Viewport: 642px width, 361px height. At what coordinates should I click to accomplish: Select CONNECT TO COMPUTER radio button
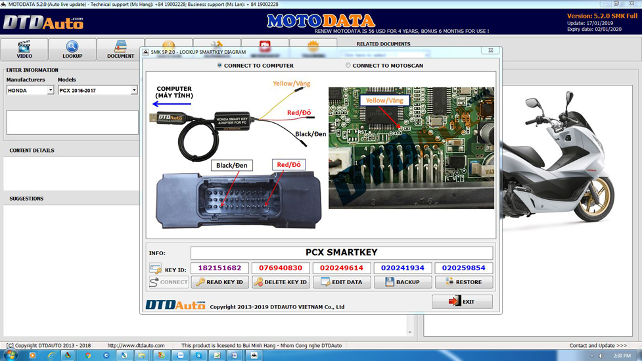pyautogui.click(x=219, y=65)
